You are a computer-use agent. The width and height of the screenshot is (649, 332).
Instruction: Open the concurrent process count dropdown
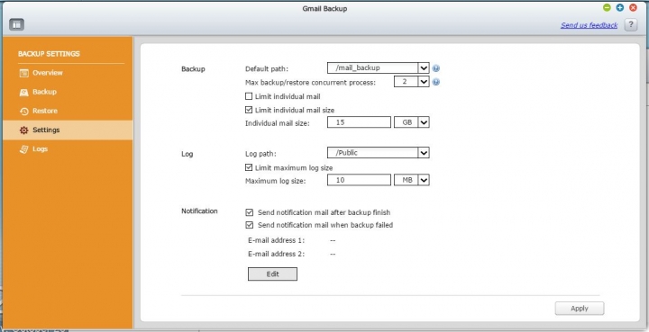424,82
